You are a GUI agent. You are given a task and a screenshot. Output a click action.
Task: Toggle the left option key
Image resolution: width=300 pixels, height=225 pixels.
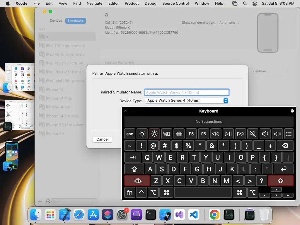point(153,192)
